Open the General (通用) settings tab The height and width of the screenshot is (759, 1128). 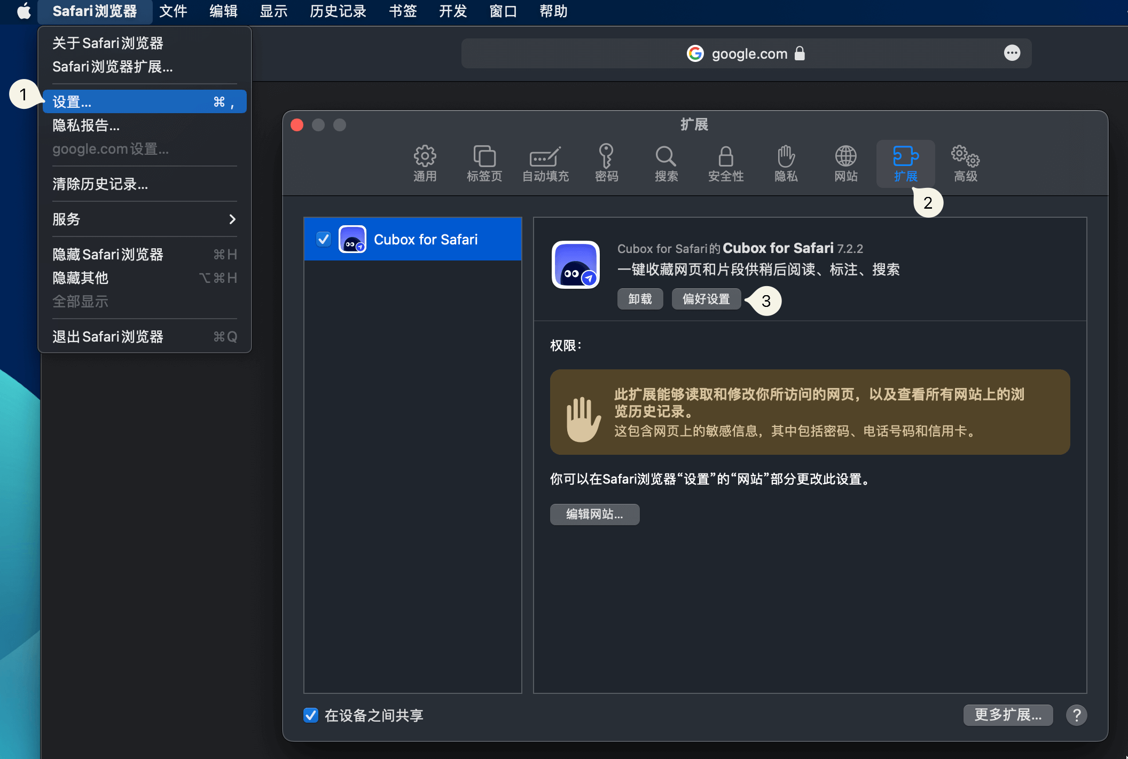coord(425,163)
